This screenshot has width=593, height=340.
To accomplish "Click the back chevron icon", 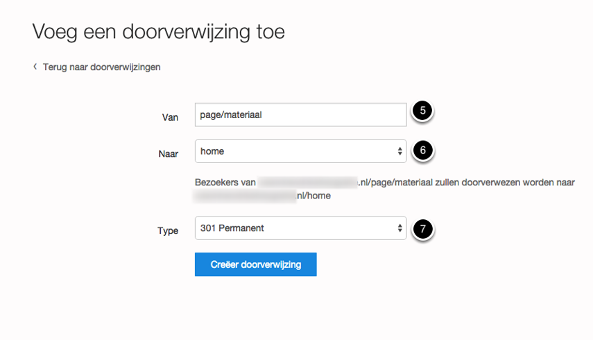I will tap(35, 67).
